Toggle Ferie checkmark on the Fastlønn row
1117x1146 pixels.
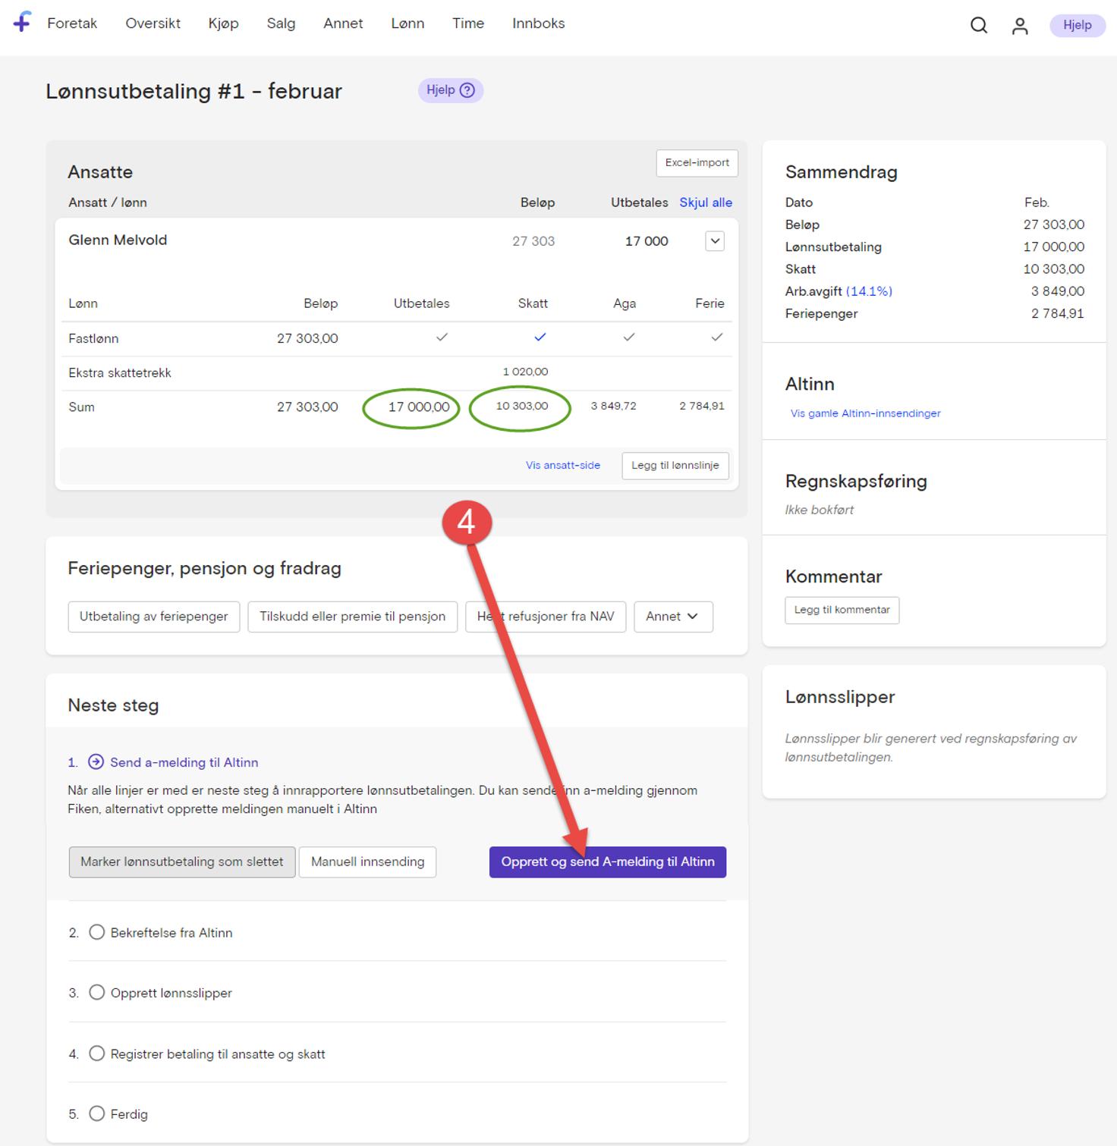point(716,338)
